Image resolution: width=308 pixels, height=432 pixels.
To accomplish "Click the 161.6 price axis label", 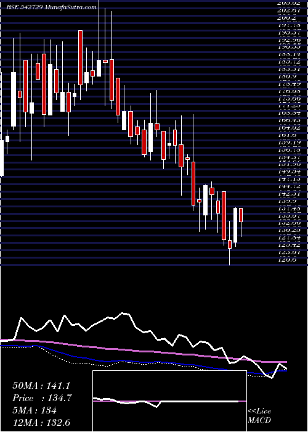I will tap(288, 135).
